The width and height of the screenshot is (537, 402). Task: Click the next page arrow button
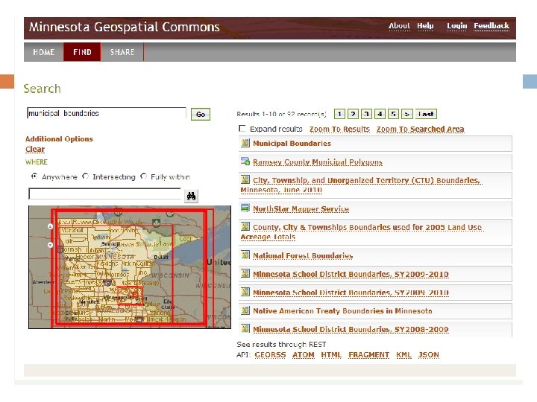[x=407, y=114]
